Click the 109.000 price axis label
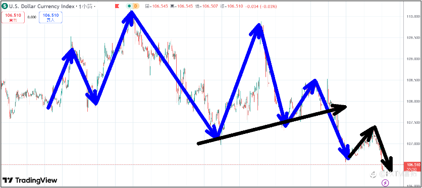 (413, 59)
